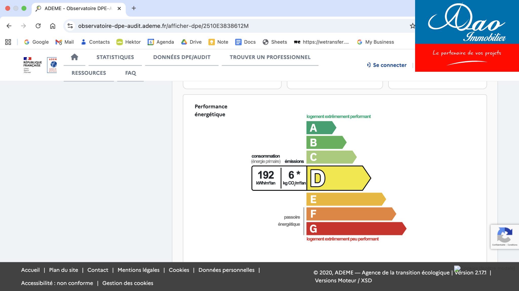The image size is (519, 291).
Task: Open the STATISTIQUES menu
Action: coord(115,57)
